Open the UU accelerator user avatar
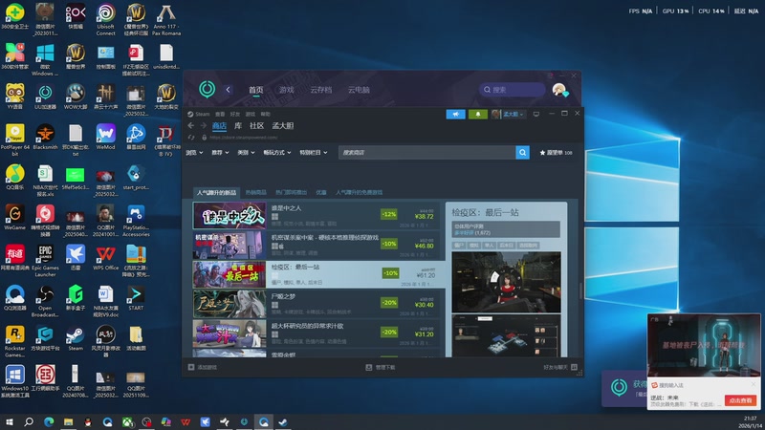765x430 pixels. coord(559,90)
